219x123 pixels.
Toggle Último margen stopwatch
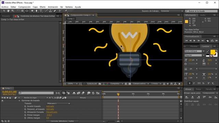click(x=25, y=118)
